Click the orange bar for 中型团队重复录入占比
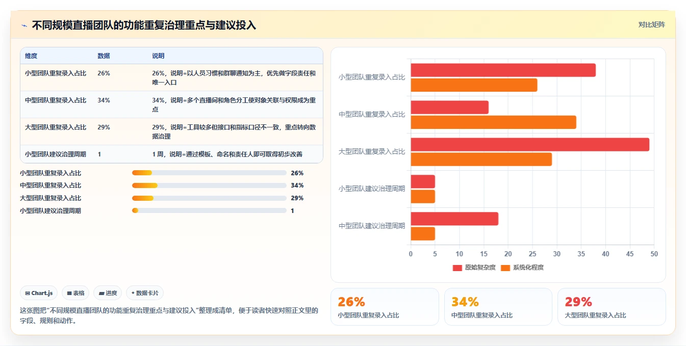 493,122
